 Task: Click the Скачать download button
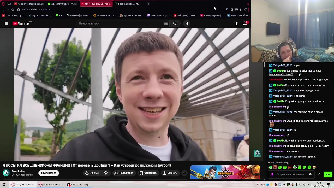[170, 173]
